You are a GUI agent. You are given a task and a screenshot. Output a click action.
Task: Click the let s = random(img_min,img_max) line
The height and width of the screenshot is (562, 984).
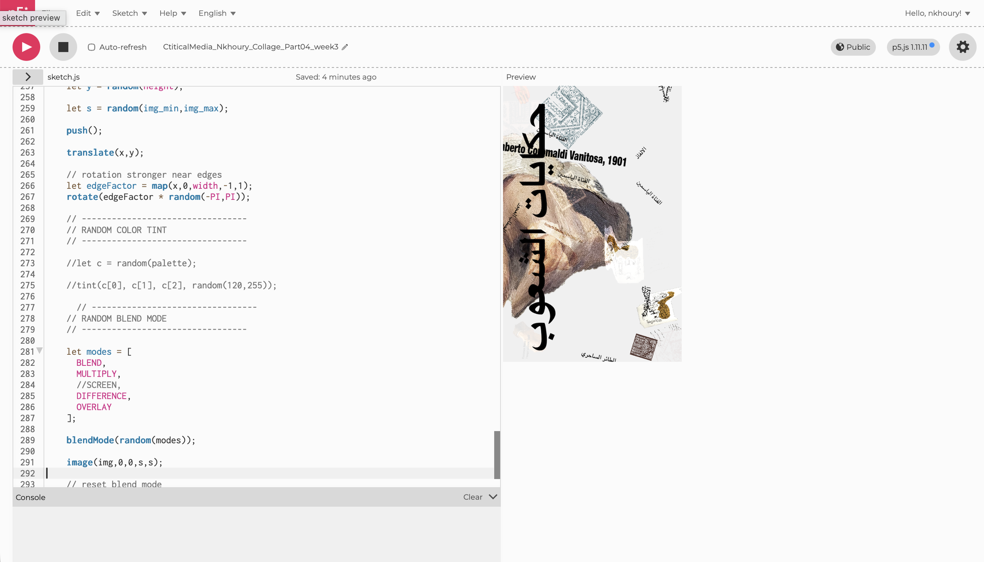[147, 109]
